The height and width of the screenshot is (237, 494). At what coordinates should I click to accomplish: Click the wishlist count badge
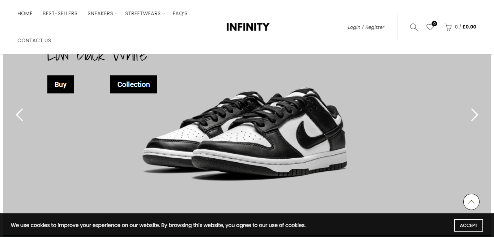pos(434,23)
